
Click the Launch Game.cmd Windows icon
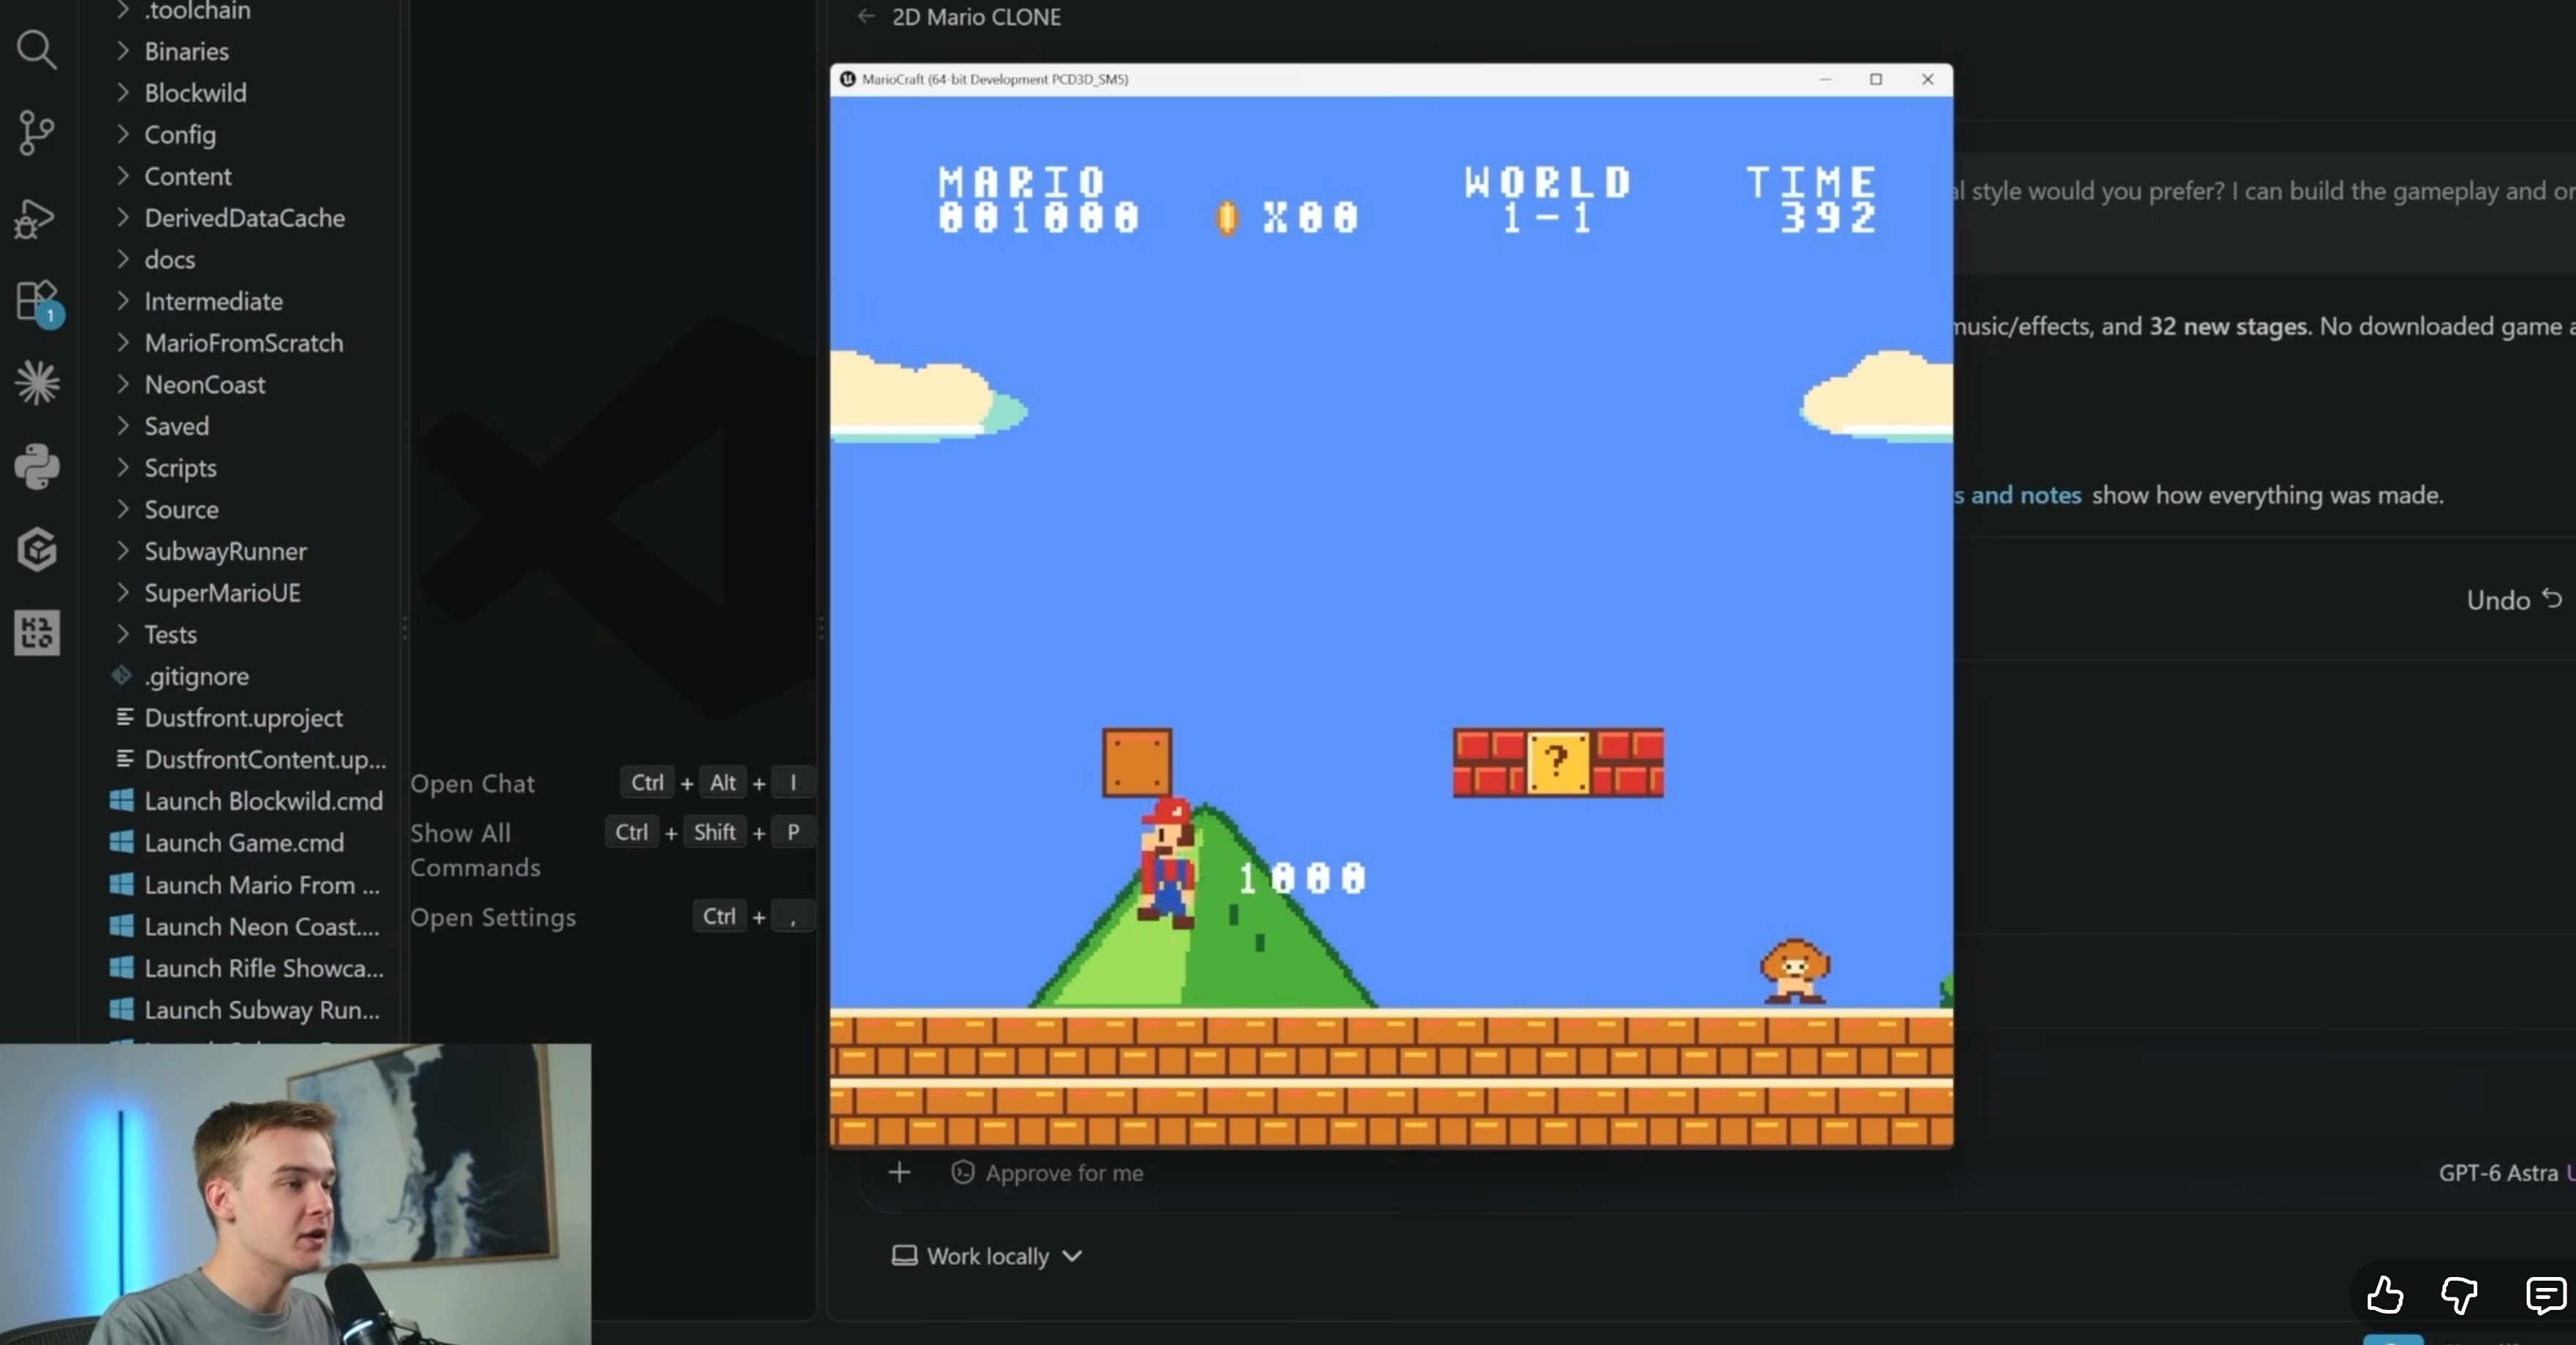click(x=122, y=842)
